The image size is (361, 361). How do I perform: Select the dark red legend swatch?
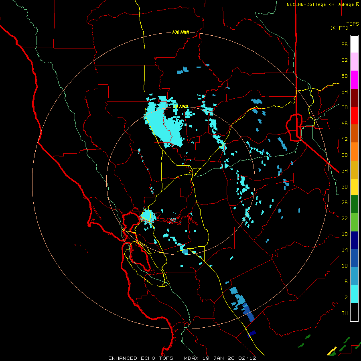[x=354, y=98]
